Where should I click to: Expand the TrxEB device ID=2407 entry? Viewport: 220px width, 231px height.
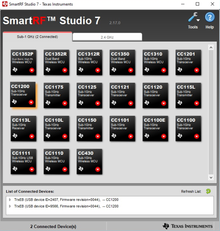10,200
